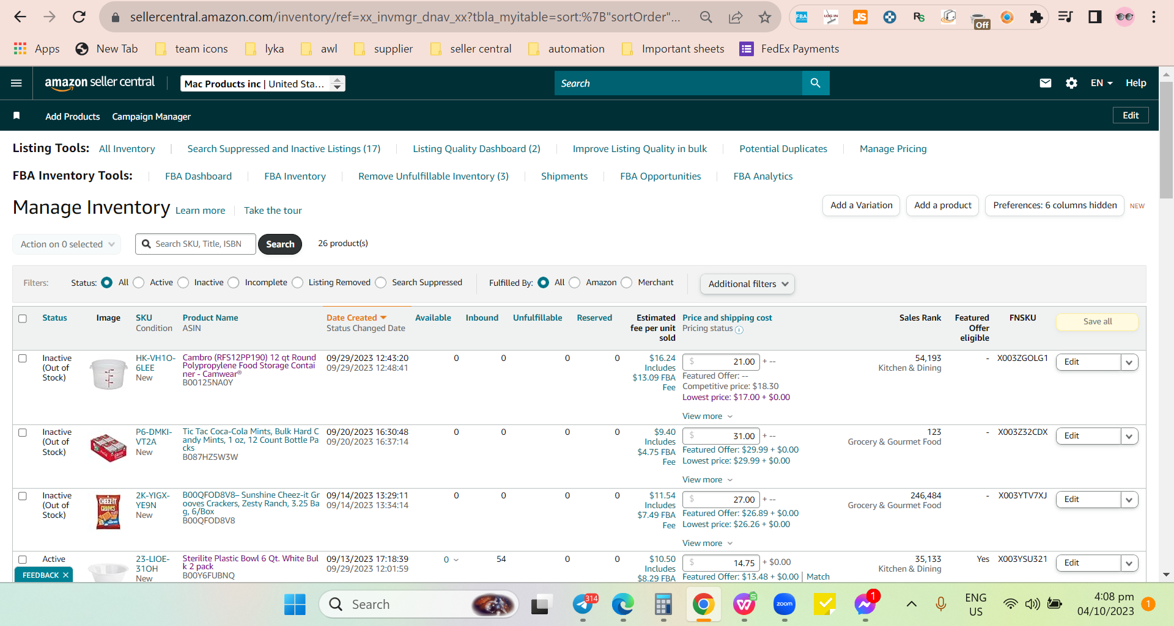Tick the select-all checkbox in table header
The image size is (1174, 626).
[23, 318]
